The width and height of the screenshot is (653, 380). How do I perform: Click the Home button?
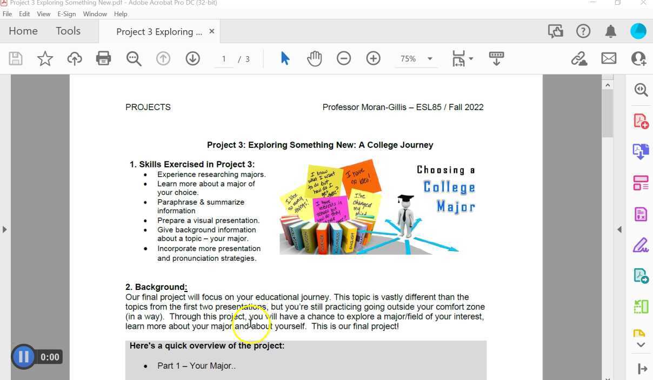click(x=23, y=31)
